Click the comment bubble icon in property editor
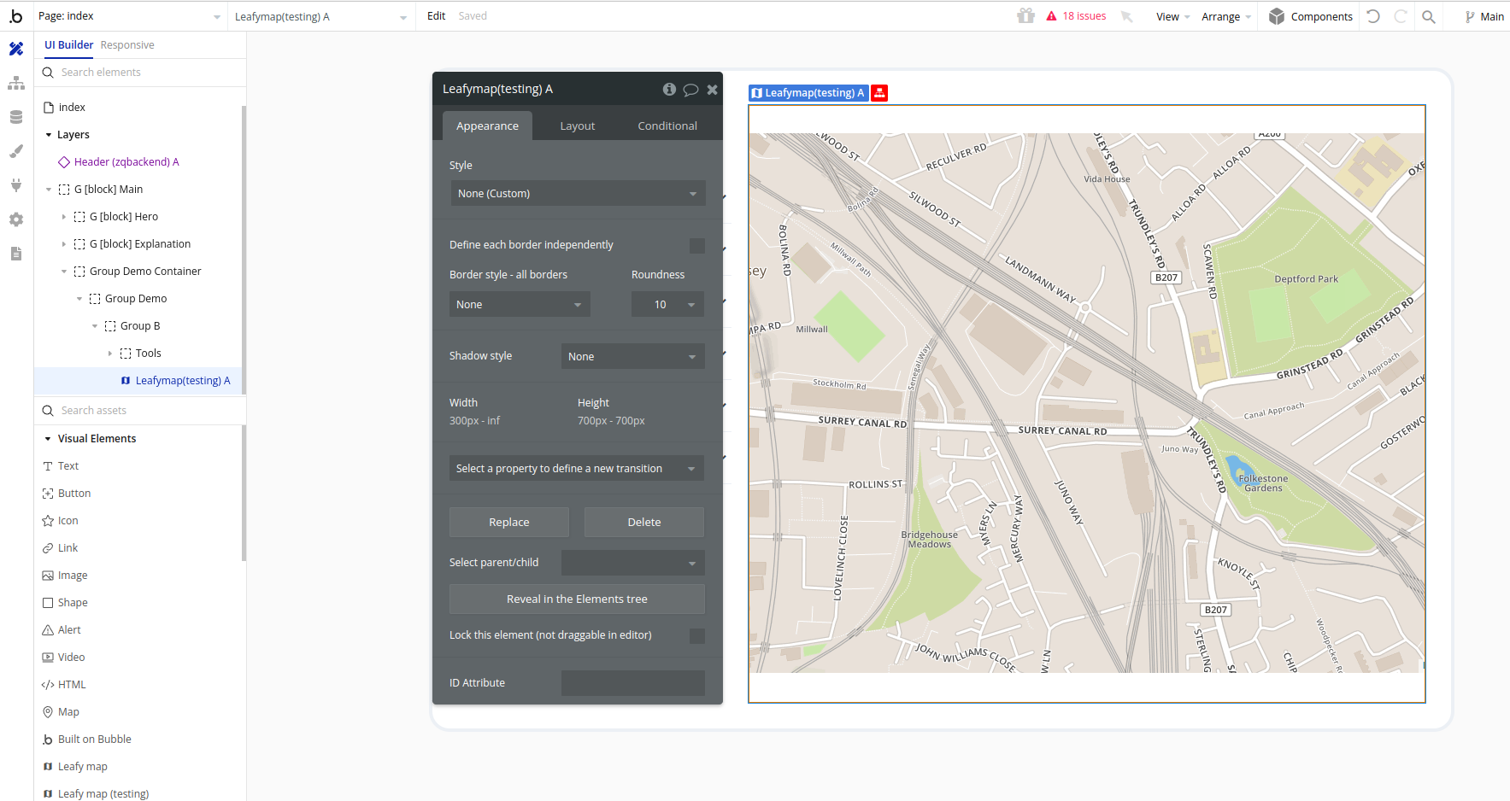The image size is (1510, 801). pos(691,89)
